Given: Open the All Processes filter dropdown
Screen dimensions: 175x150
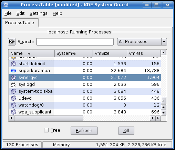Looking at the screenshot, I should coord(142,42).
